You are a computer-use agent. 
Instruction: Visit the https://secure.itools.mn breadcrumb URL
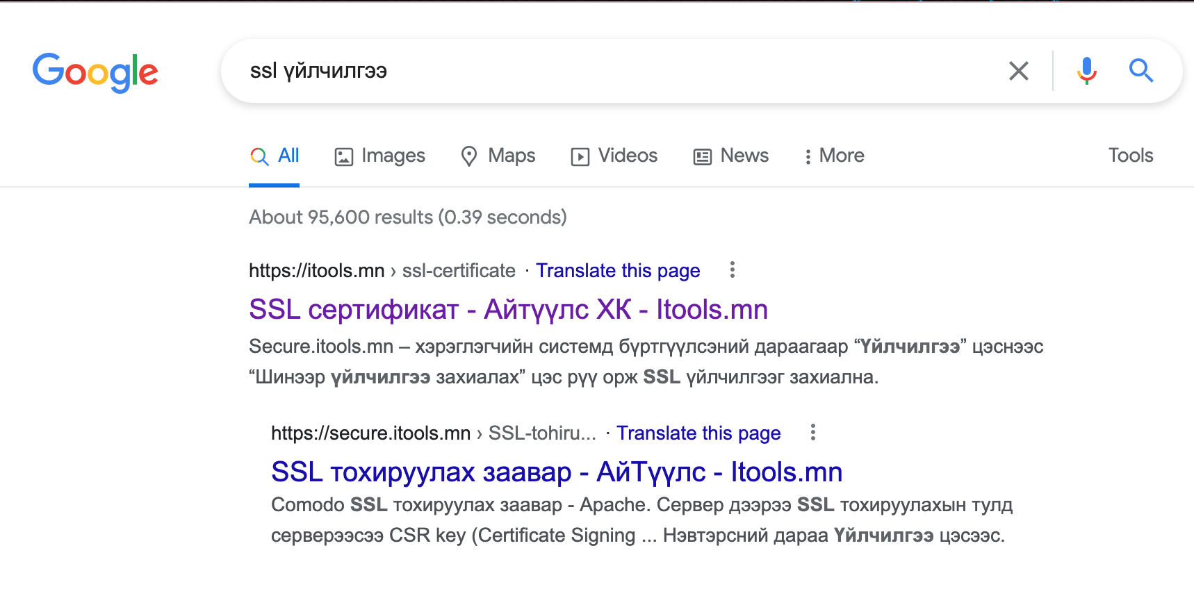tap(370, 433)
